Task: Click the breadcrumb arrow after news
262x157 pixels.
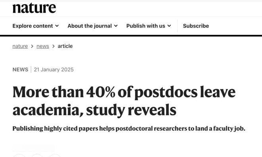Action: [53, 46]
